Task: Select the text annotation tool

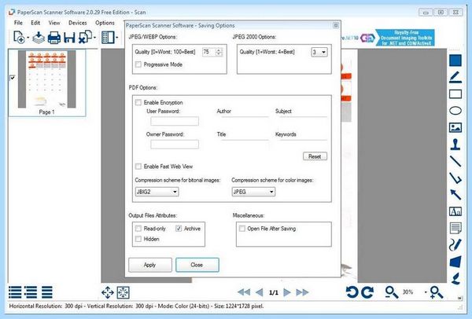Action: pyautogui.click(x=455, y=211)
